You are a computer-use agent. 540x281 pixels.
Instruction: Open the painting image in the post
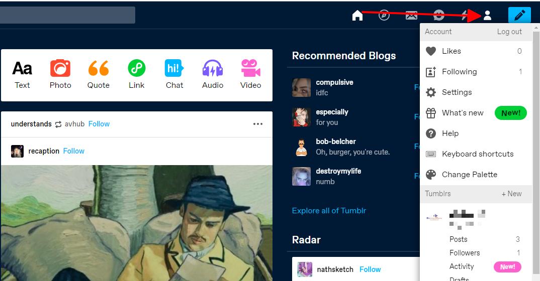click(x=137, y=223)
